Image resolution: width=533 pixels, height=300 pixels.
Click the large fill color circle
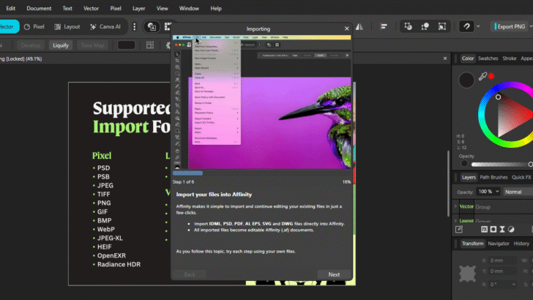pos(466,80)
